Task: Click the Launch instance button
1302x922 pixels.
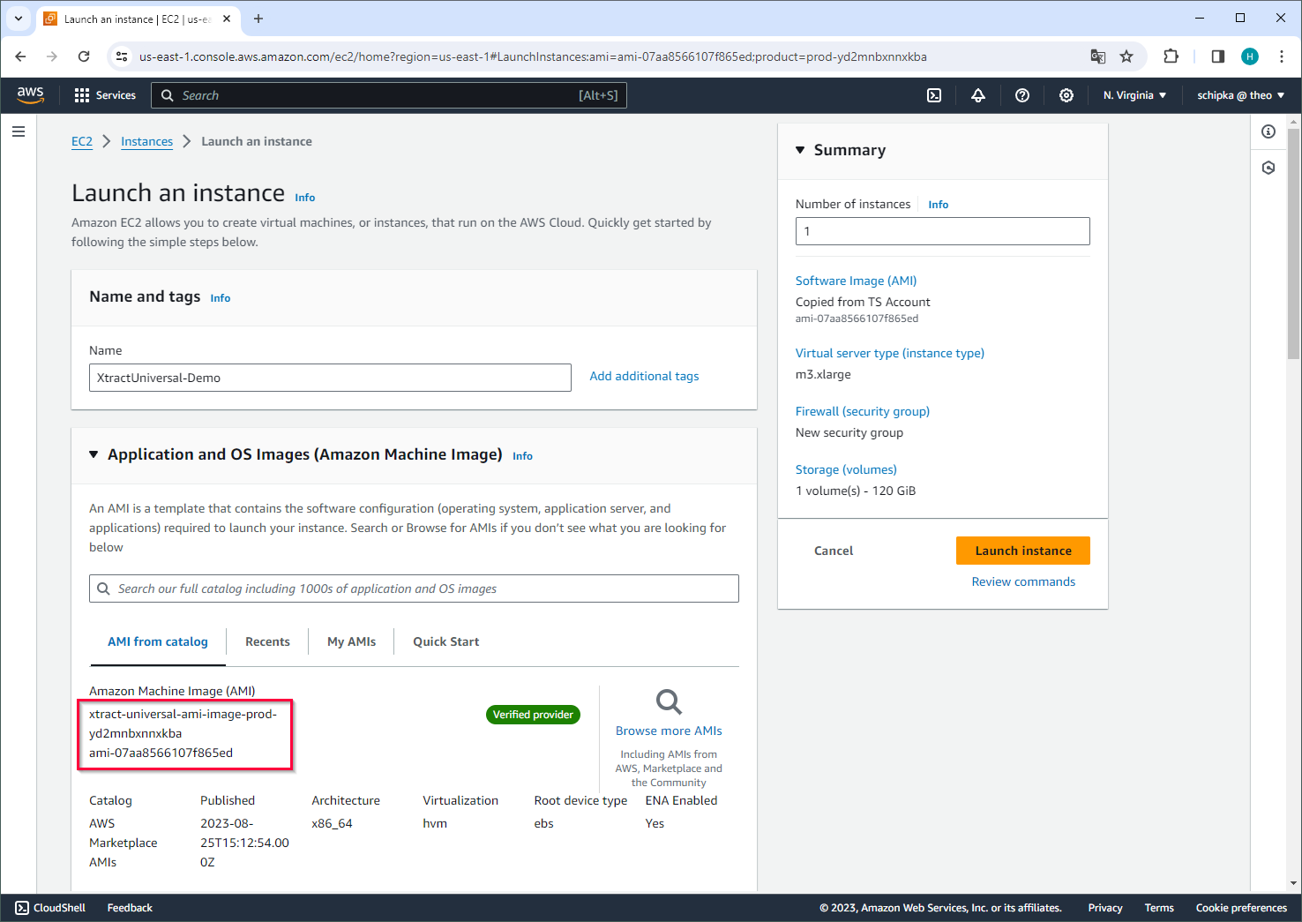Action: (x=1023, y=551)
